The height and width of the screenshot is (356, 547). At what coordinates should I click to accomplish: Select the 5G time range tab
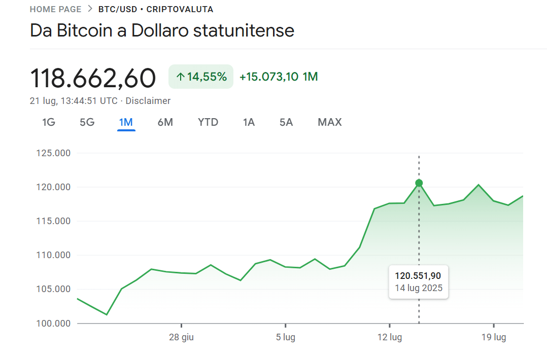click(x=87, y=122)
